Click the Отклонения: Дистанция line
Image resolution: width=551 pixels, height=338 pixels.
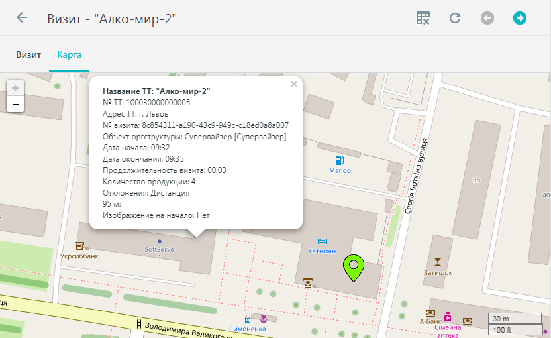146,193
